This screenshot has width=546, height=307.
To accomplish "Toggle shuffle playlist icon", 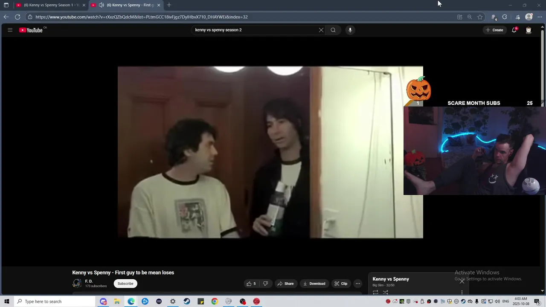I will 386,293.
